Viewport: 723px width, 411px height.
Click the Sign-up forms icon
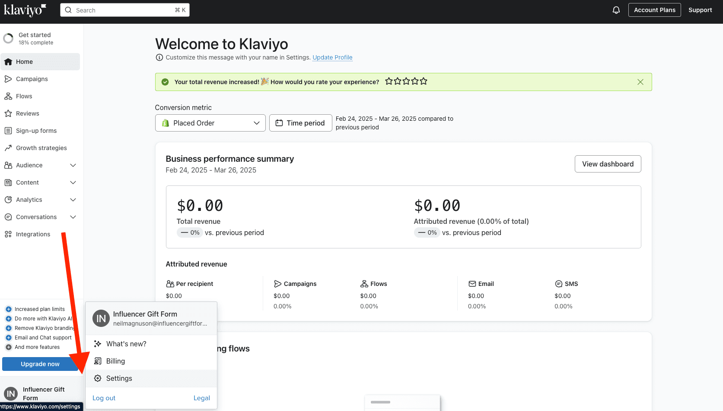click(8, 131)
